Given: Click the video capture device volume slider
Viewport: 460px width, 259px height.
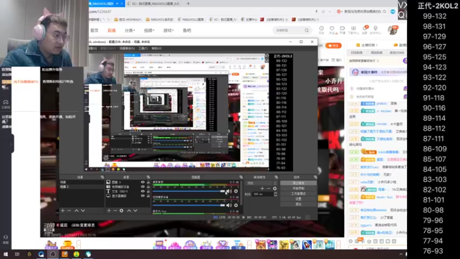Looking at the screenshot, I should tap(189, 205).
